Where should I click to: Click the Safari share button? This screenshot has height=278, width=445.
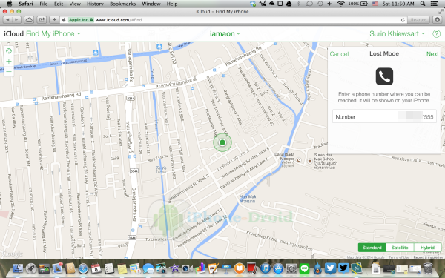42,20
